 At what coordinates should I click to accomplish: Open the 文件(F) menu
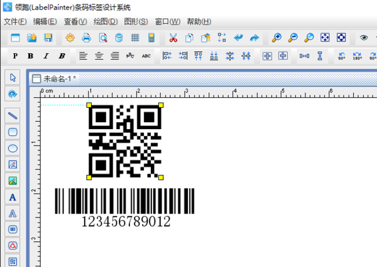click(15, 21)
